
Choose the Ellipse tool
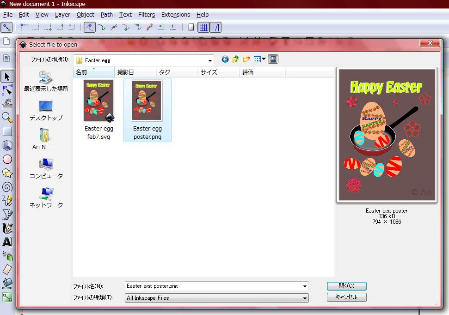click(7, 159)
